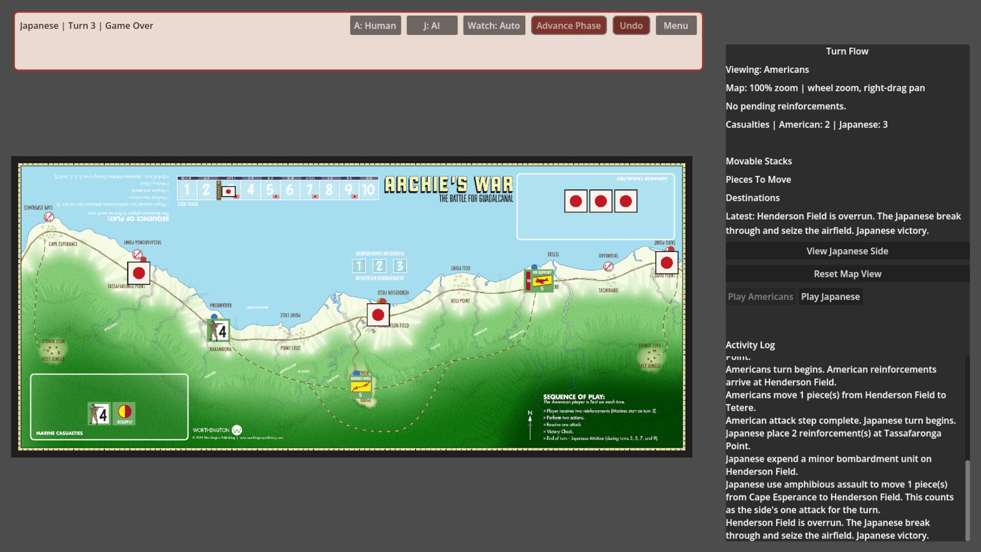Click the Point Cruz map label
981x552 pixels.
290,348
